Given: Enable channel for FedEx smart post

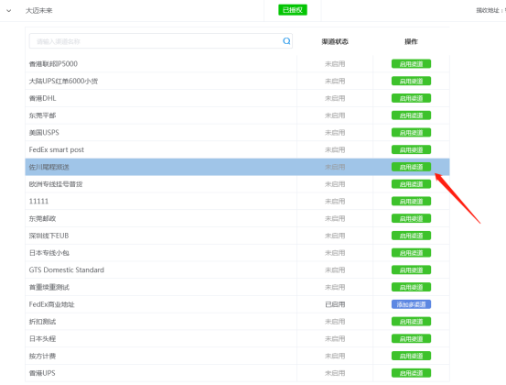Looking at the screenshot, I should click(x=411, y=149).
